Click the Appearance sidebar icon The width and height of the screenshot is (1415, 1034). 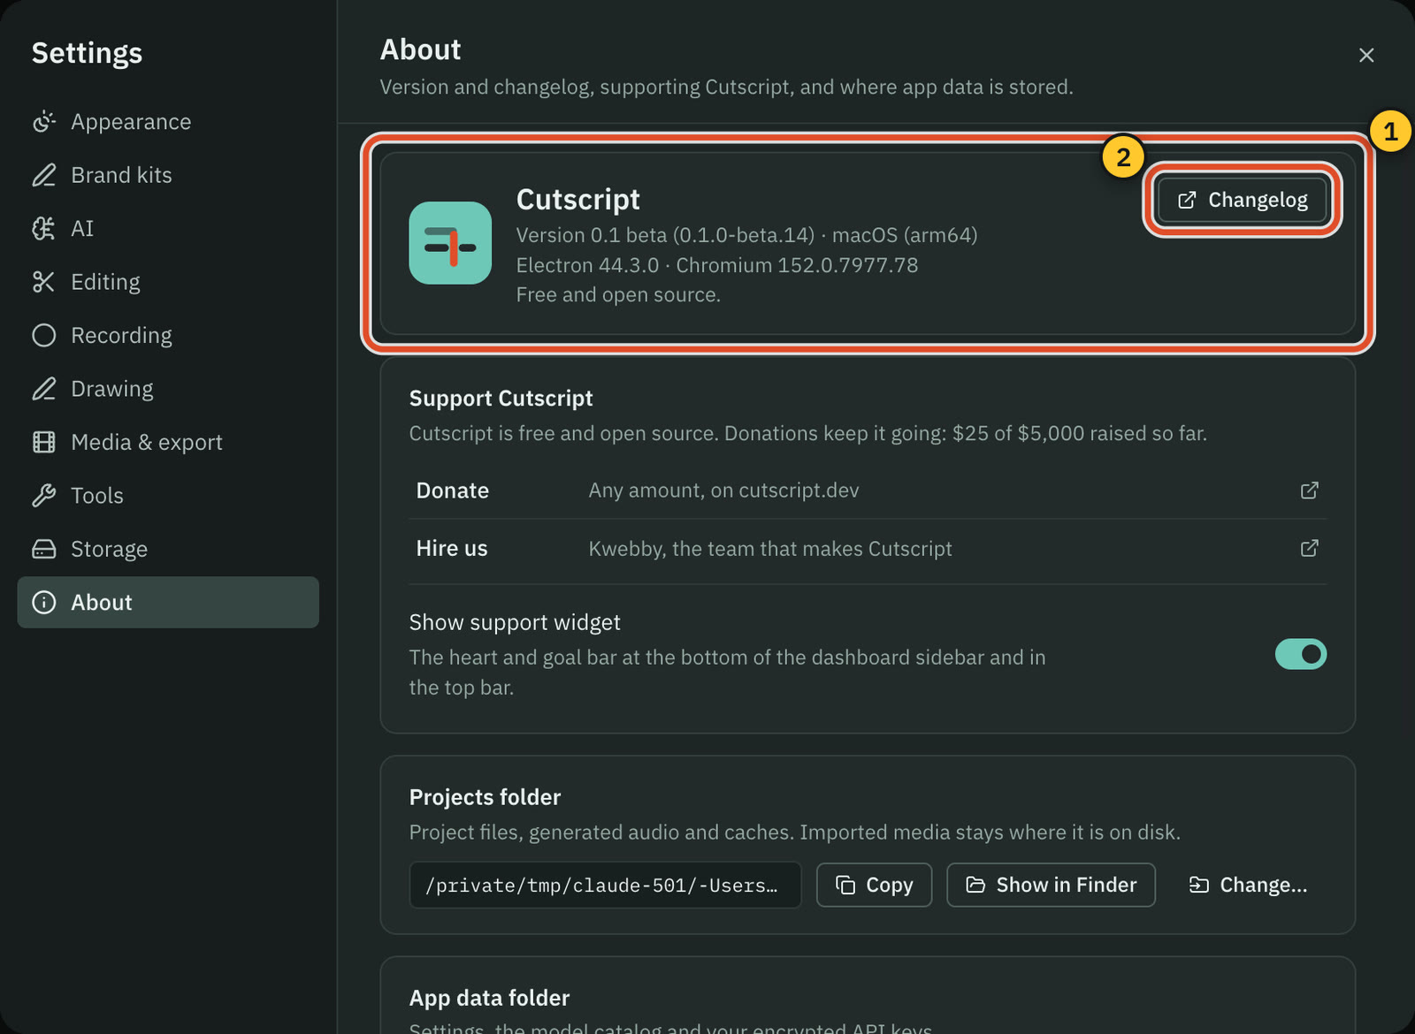coord(43,122)
